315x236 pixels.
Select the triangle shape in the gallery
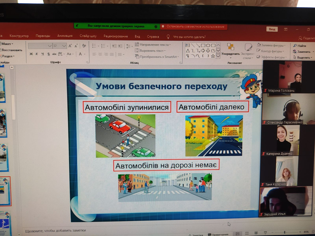[188, 50]
